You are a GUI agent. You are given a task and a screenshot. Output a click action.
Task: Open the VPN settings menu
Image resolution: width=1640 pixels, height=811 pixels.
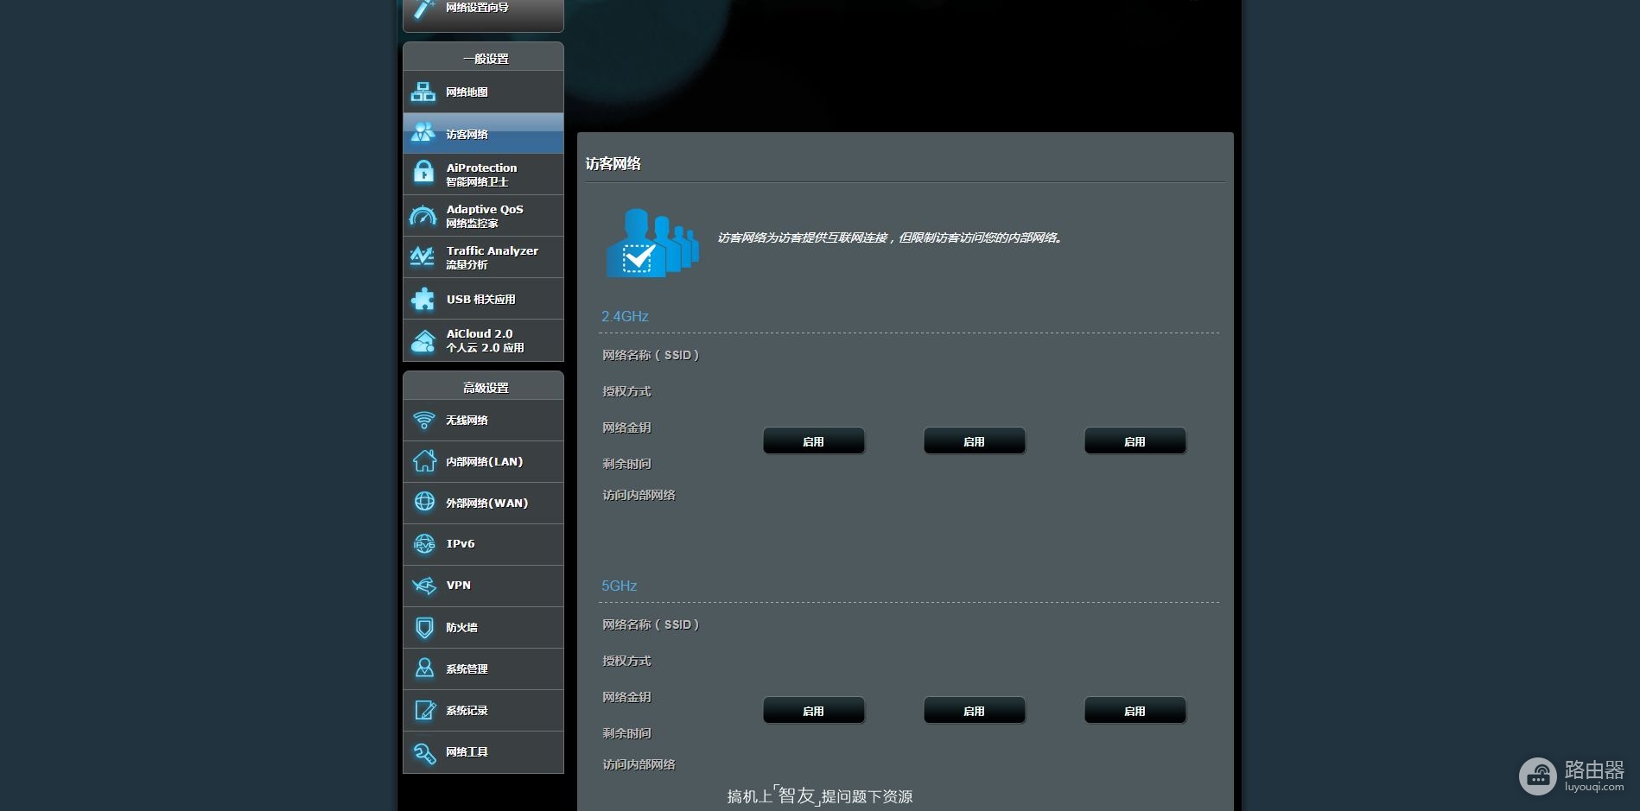pos(483,586)
